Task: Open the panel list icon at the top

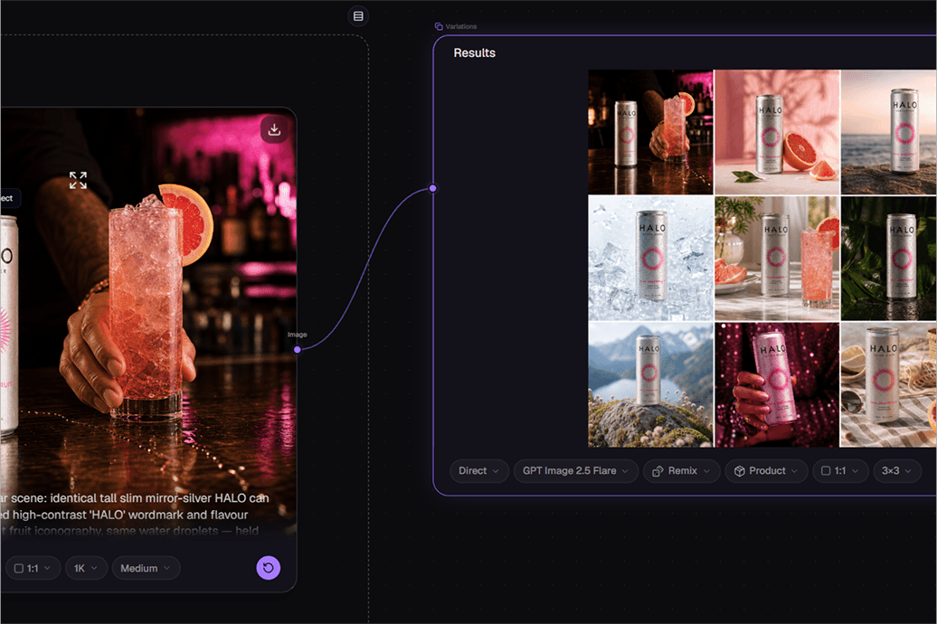Action: [358, 16]
